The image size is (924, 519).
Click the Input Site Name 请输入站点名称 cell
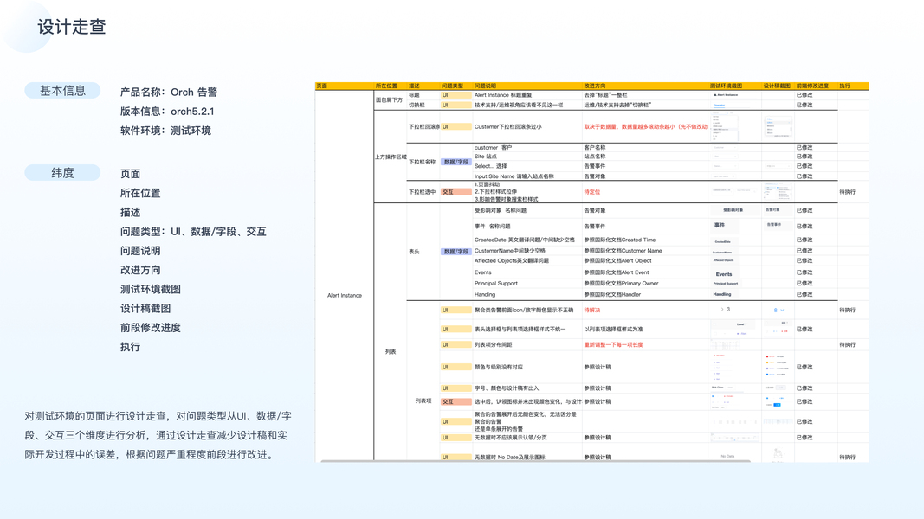click(x=514, y=176)
